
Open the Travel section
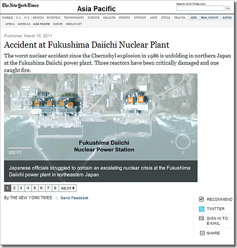coord(180,18)
